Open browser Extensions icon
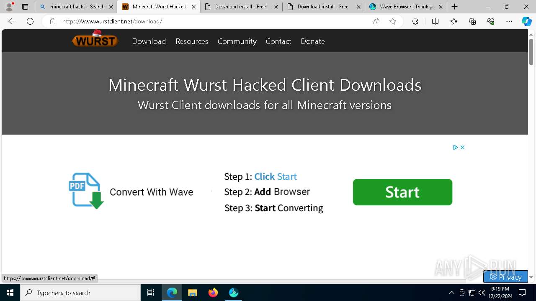 tap(415, 21)
